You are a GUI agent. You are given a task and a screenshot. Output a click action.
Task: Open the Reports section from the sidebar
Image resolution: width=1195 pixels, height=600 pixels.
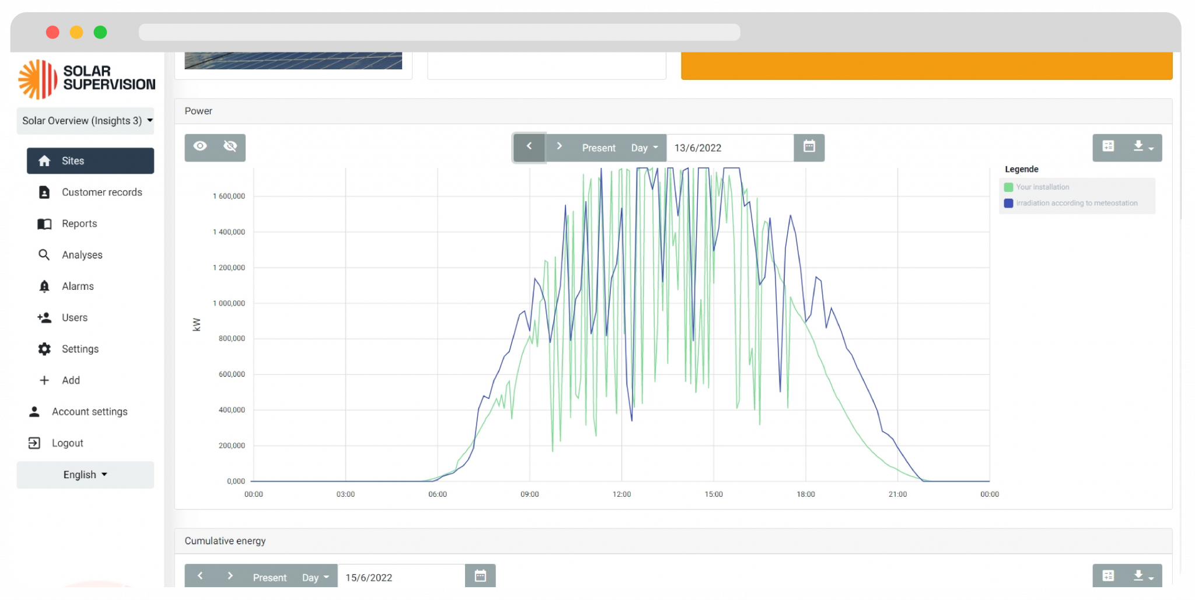[79, 223]
